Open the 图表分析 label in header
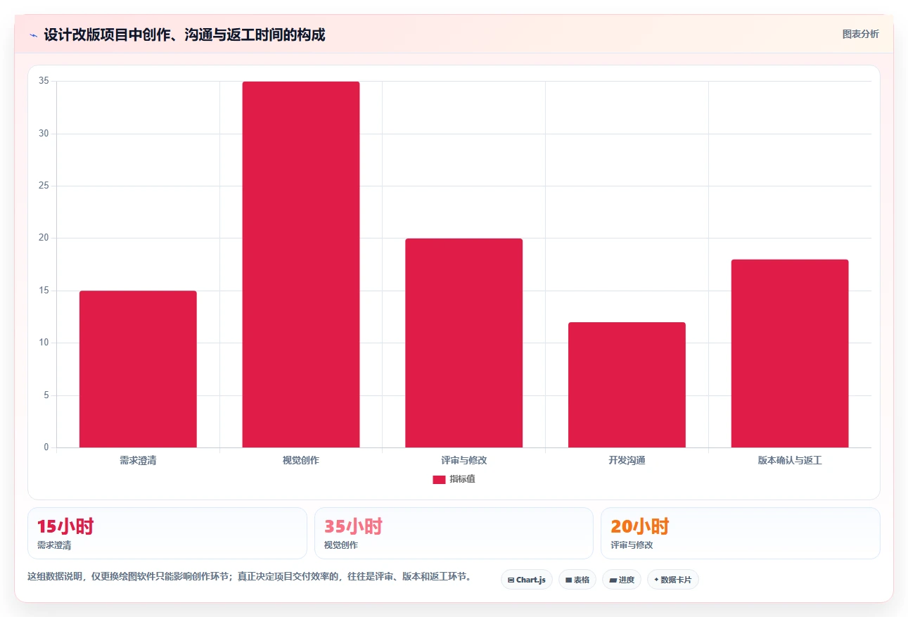The width and height of the screenshot is (908, 617). [860, 34]
